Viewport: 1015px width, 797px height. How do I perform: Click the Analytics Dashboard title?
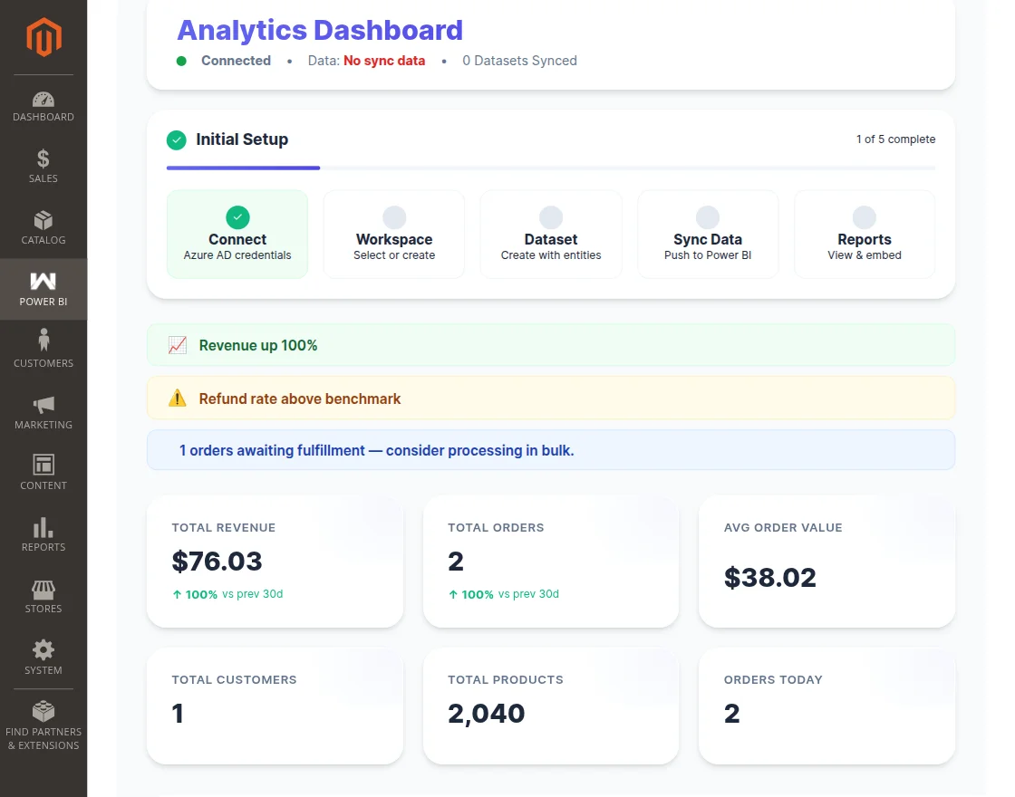click(320, 31)
